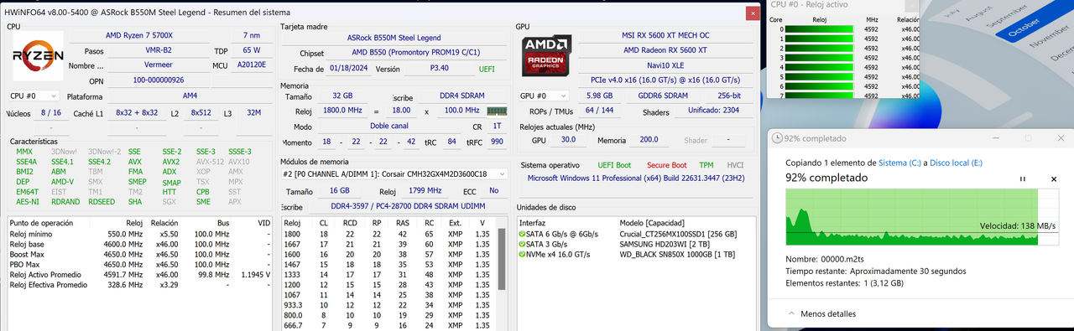Click the clock icon in copy dialog title
Image resolution: width=1074 pixels, height=331 pixels.
(778, 138)
